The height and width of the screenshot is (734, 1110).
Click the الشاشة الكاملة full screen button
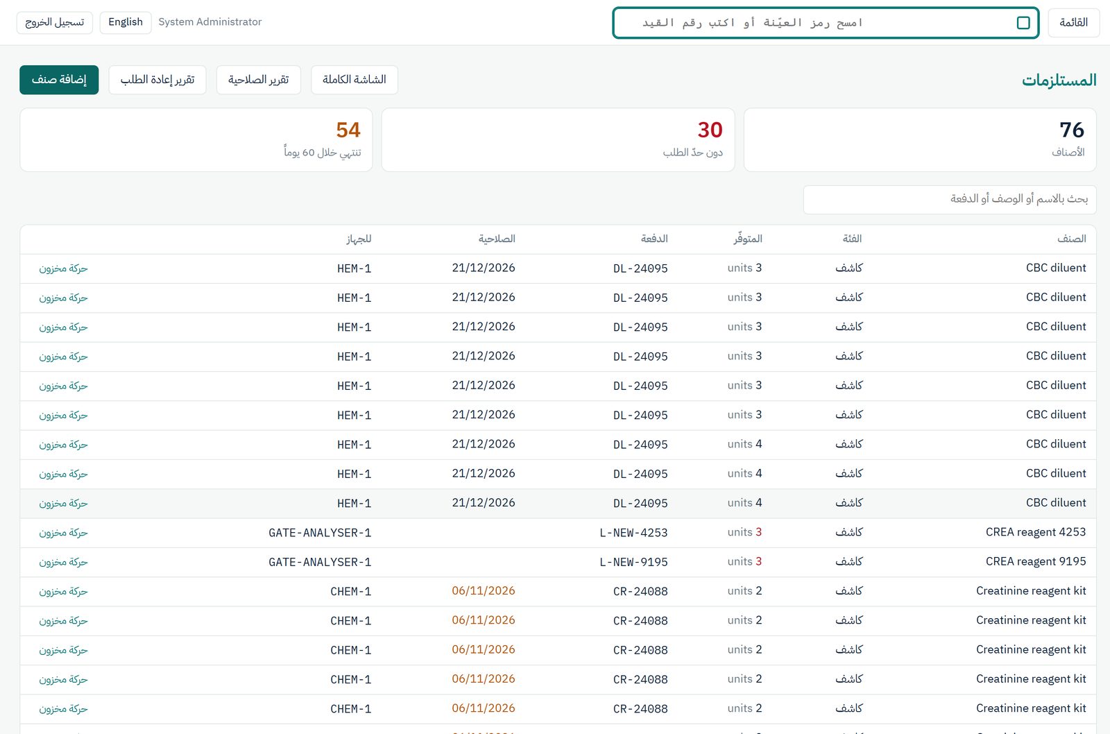pyautogui.click(x=355, y=80)
